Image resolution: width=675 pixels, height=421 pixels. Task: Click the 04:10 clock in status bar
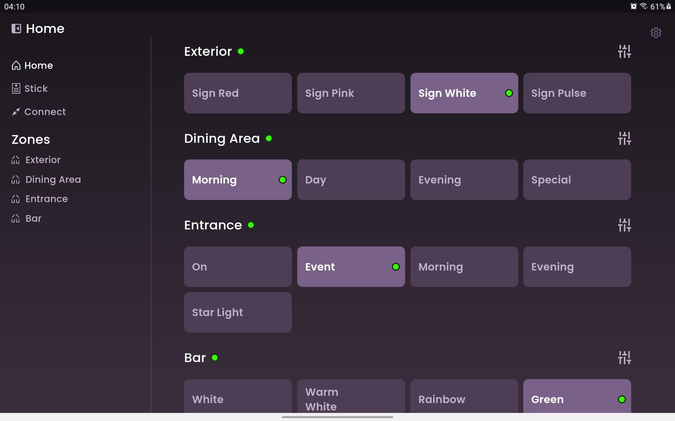[x=14, y=7]
